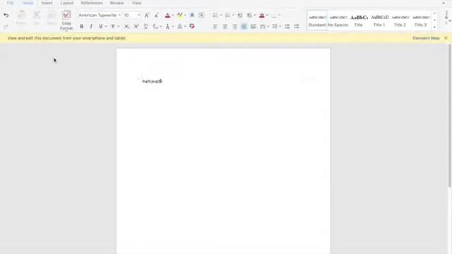Click the Connect Now link
The height and width of the screenshot is (254, 452).
[x=426, y=38]
